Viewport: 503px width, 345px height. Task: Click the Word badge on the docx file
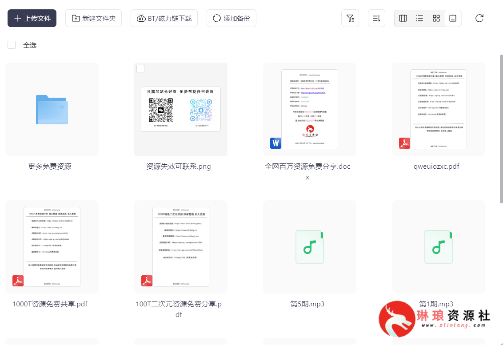click(275, 143)
